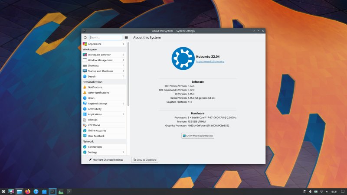
Task: Click the Home icon in the sidebar
Action: pyautogui.click(x=85, y=38)
